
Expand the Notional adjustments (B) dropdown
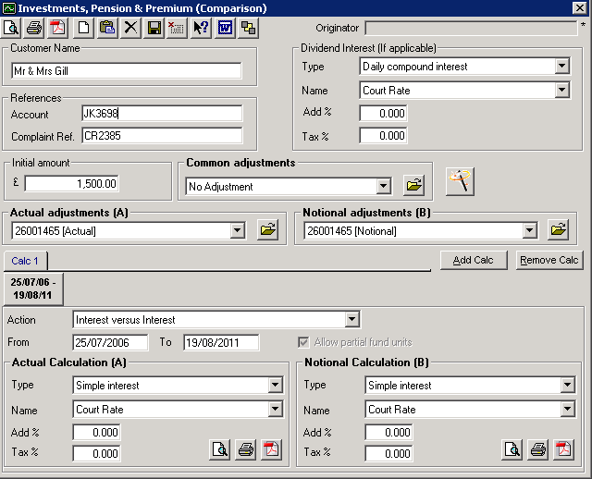(x=529, y=230)
